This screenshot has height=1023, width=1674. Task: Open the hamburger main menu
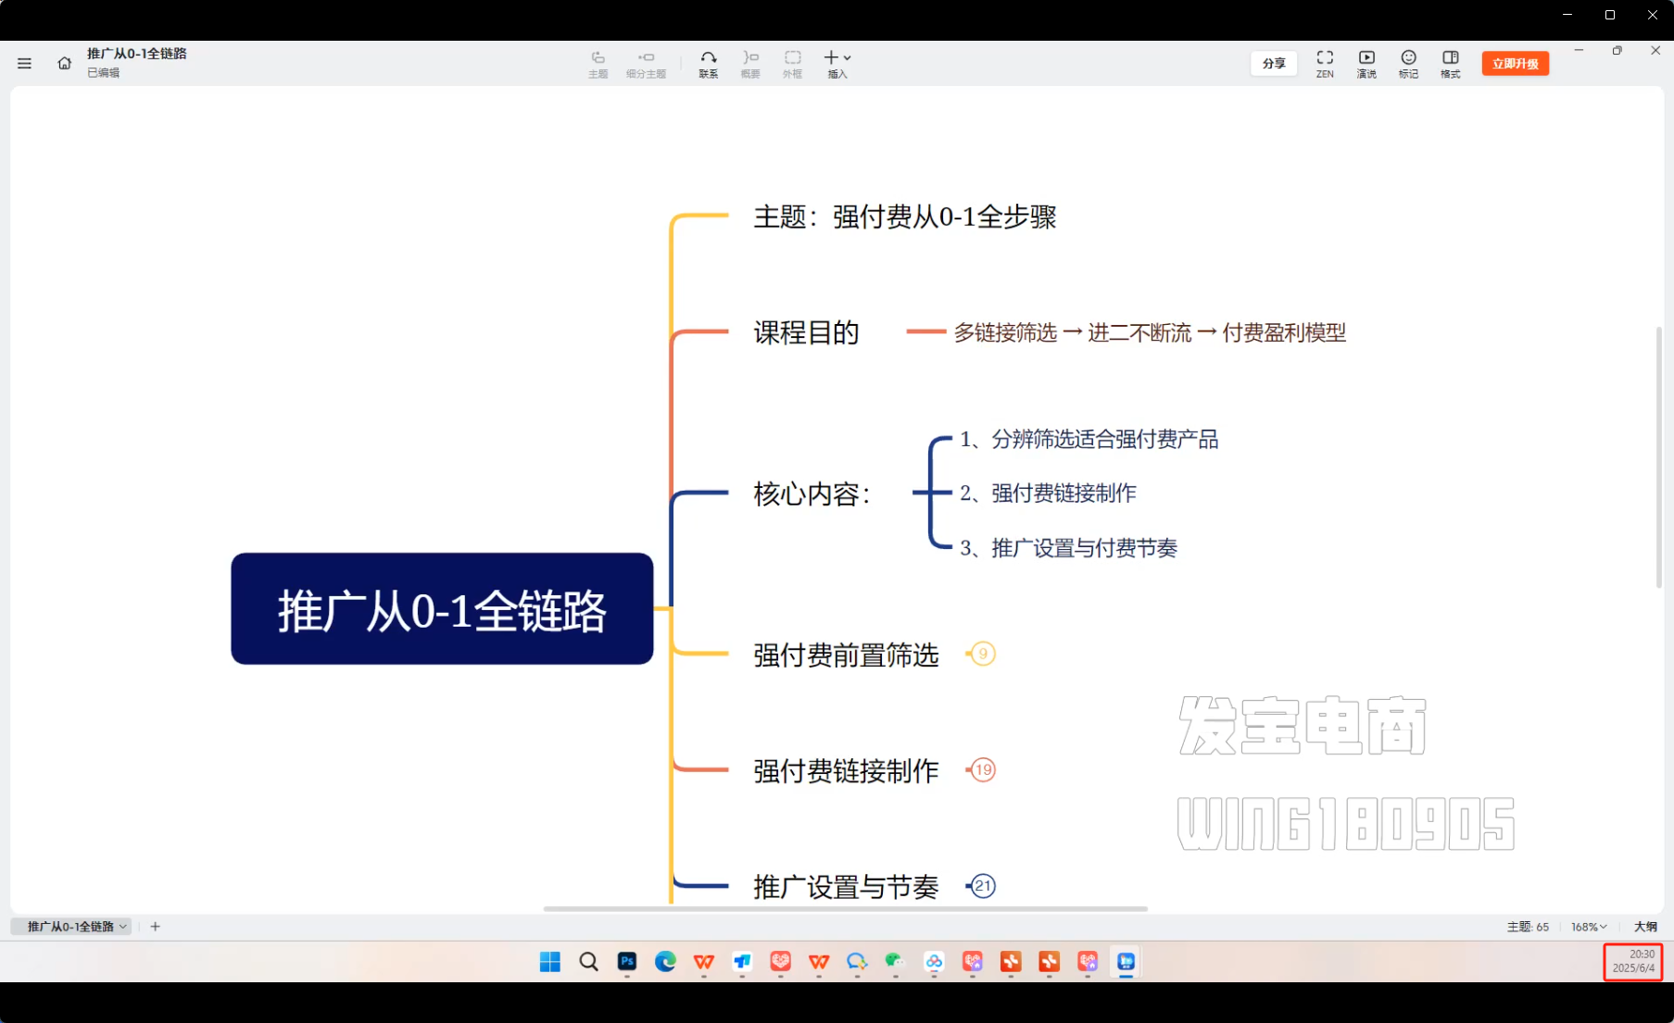coord(24,63)
